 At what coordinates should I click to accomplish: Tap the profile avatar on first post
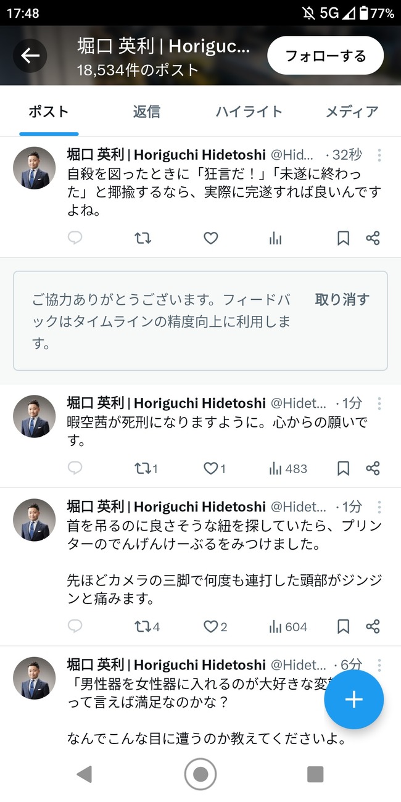click(35, 168)
